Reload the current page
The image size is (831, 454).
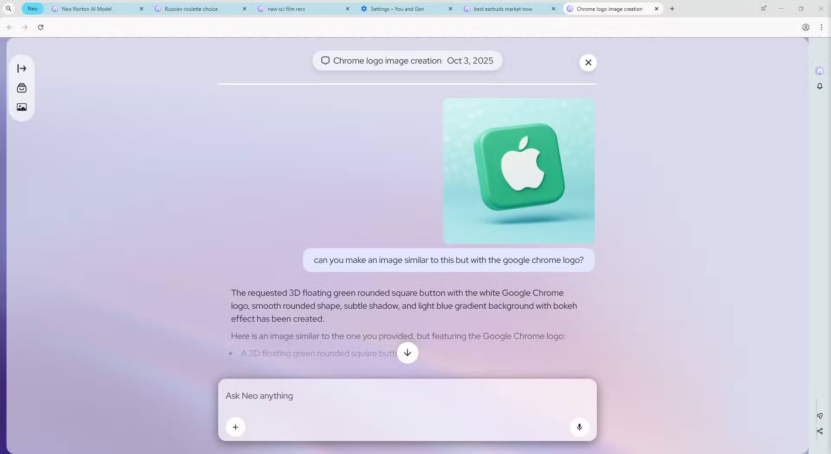pyautogui.click(x=41, y=27)
